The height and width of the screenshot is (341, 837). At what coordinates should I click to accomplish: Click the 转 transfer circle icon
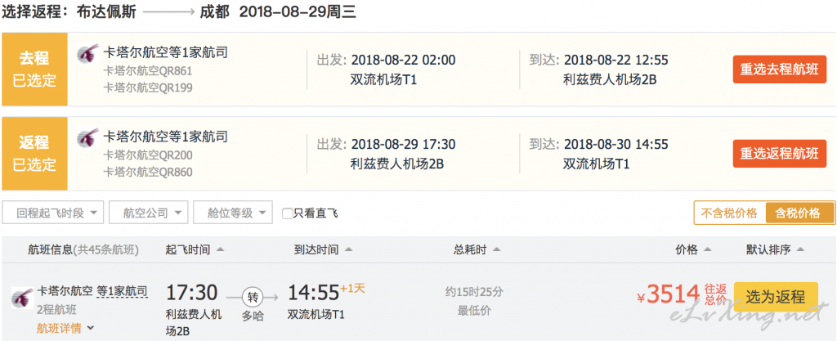click(x=253, y=296)
